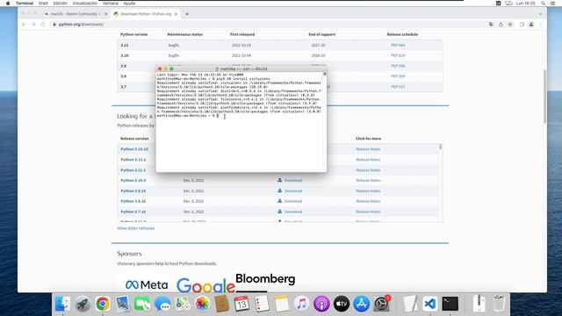Open PEP 664 release schedule link
Screen dimensions: 562x316
click(398, 46)
